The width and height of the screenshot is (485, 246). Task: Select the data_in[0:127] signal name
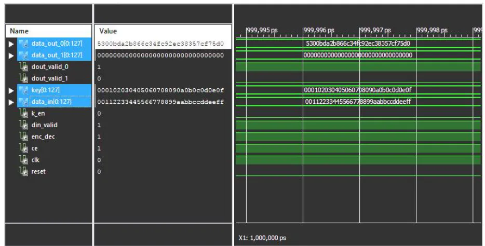(x=51, y=102)
